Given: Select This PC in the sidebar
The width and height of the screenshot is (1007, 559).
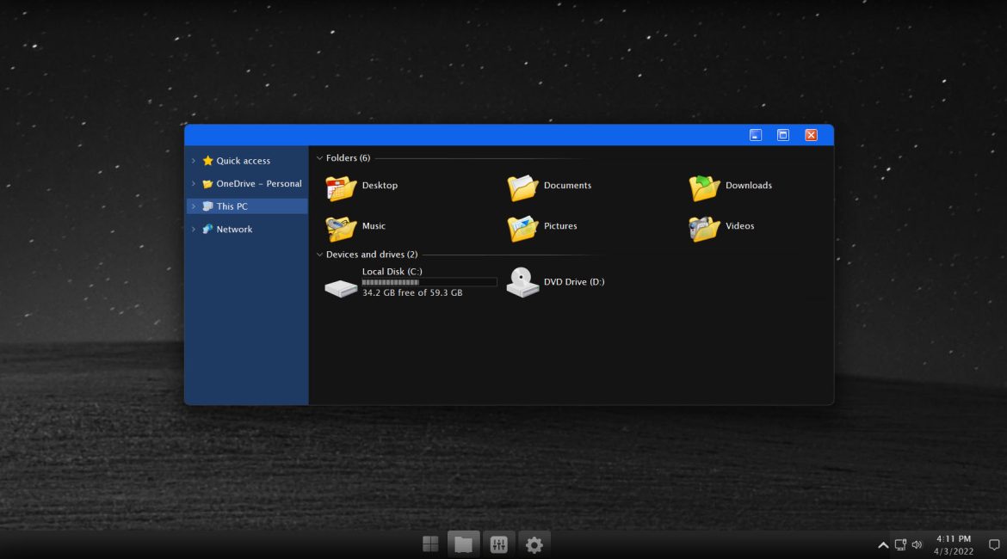Looking at the screenshot, I should coord(232,206).
